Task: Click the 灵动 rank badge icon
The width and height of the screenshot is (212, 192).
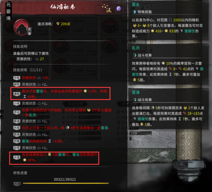Action: tap(16, 112)
